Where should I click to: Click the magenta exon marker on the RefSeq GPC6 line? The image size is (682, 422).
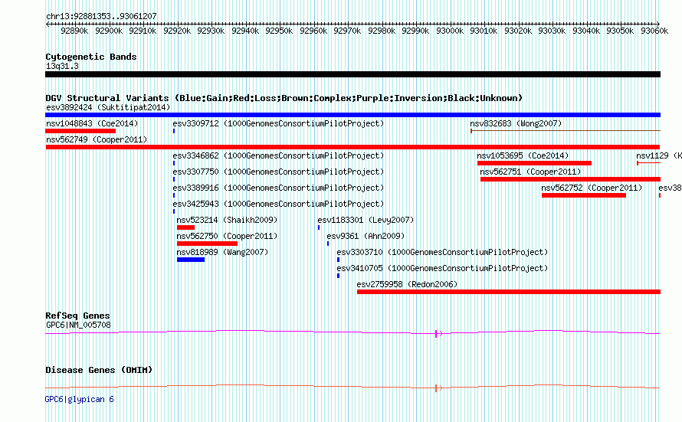[436, 333]
